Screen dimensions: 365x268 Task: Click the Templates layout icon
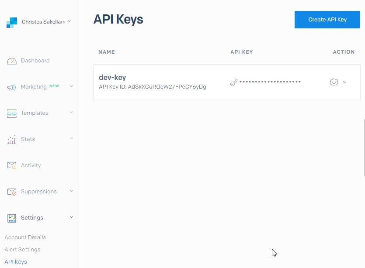click(12, 113)
